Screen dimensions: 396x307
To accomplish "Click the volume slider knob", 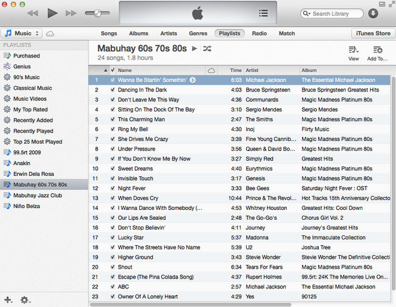I will pos(98,13).
